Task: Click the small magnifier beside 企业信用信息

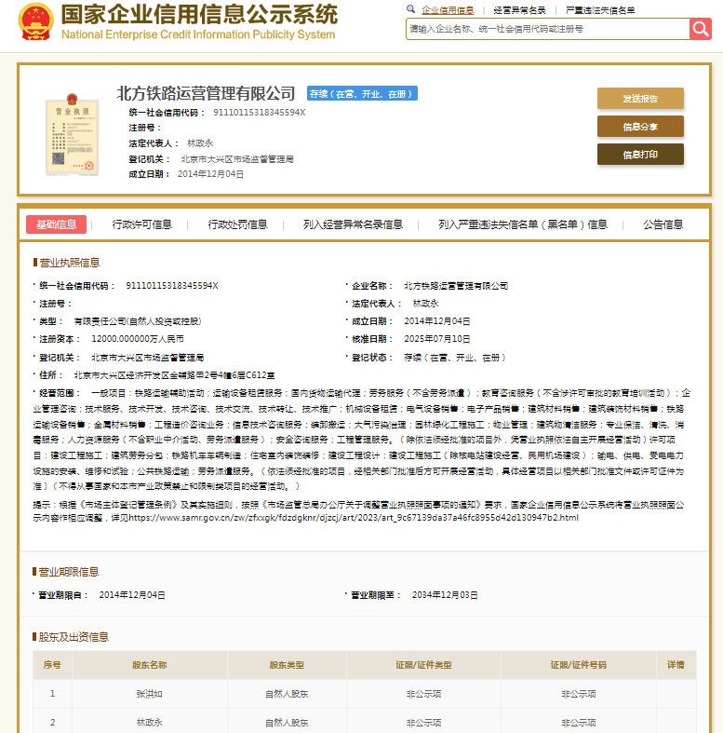Action: (x=410, y=9)
